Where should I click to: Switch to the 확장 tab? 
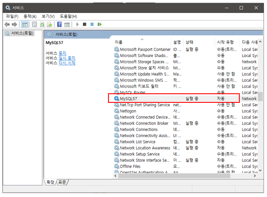(51, 182)
